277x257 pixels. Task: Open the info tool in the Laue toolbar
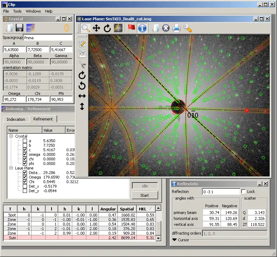142,28
